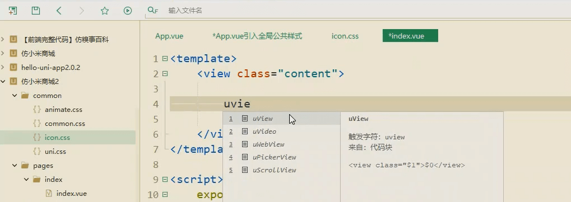Fold the export block on line 10
571x202 pixels.
(165, 195)
